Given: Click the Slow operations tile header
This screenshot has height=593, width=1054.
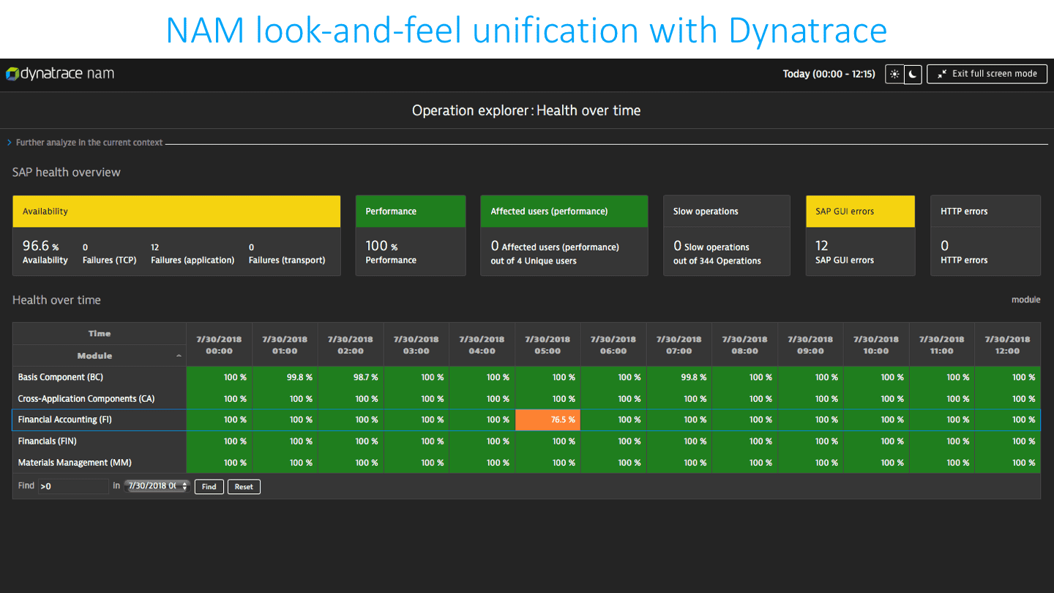Looking at the screenshot, I should (x=726, y=212).
